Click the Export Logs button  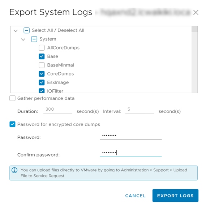coord(175,196)
